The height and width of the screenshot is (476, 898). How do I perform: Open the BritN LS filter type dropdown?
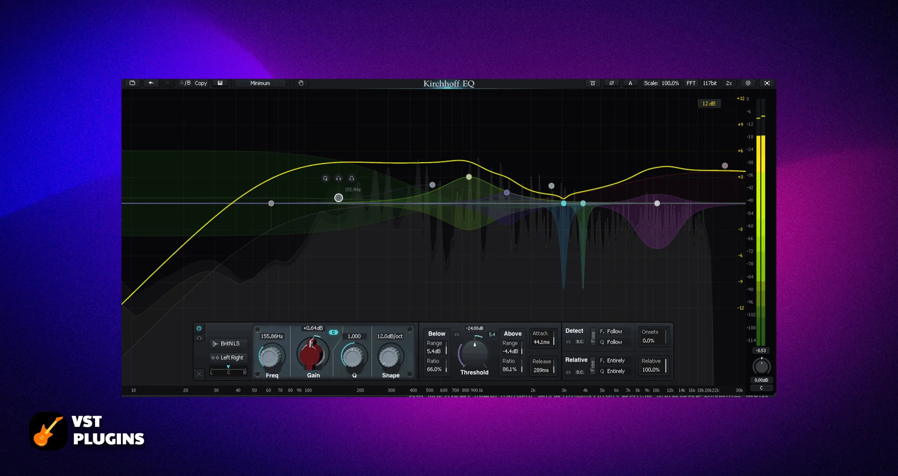coord(229,343)
